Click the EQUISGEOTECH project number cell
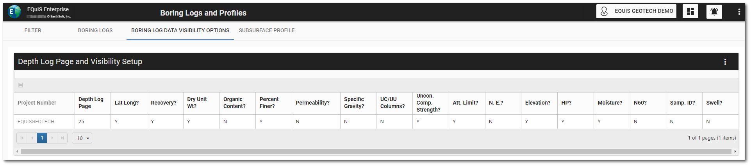Image resolution: width=751 pixels, height=166 pixels. [x=36, y=122]
